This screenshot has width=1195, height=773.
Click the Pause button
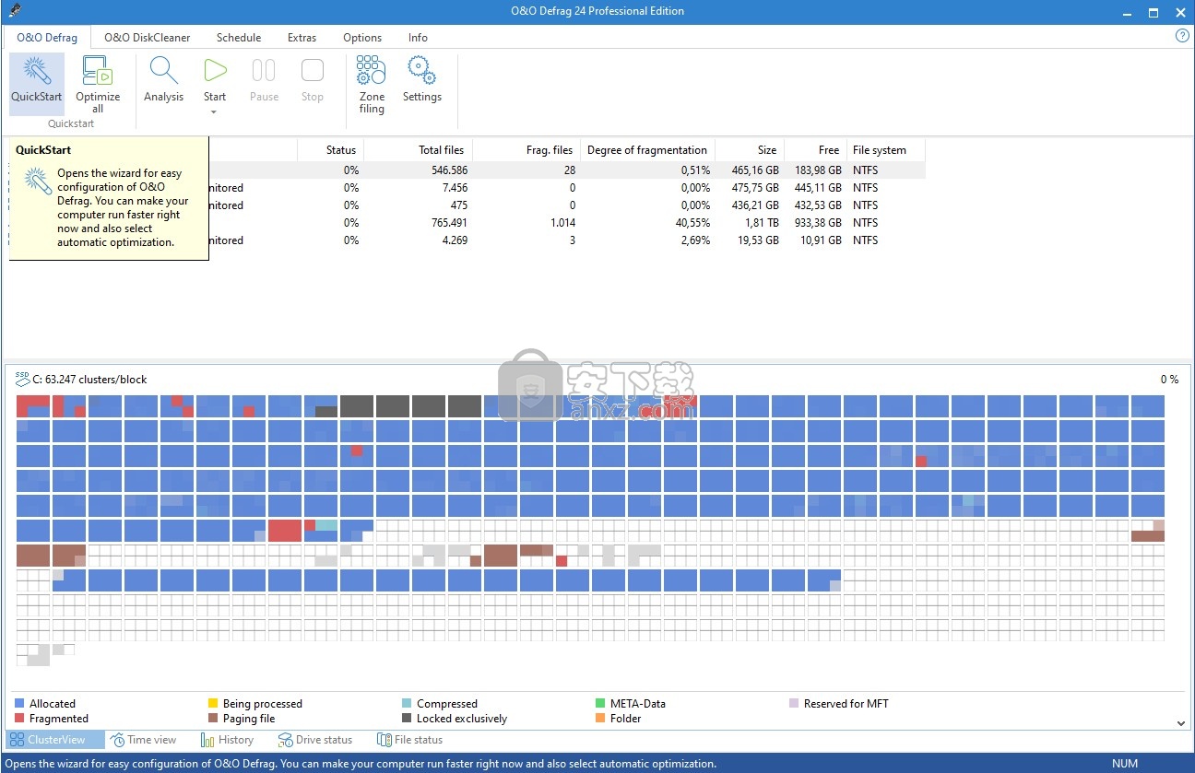pos(264,80)
